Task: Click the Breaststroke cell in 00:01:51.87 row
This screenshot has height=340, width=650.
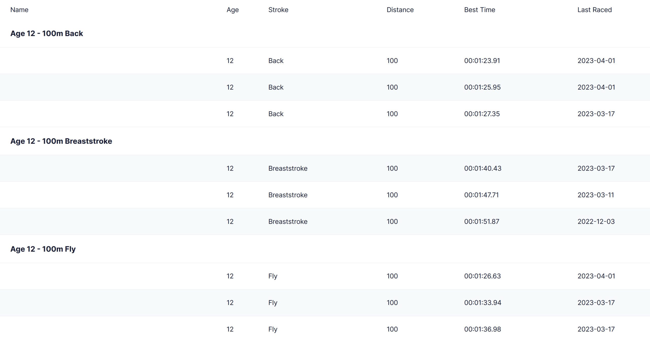Action: coord(288,222)
